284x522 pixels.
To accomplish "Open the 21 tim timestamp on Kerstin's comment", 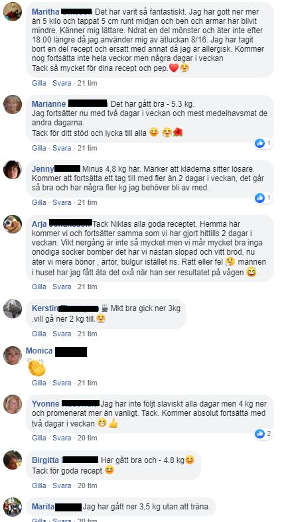I will click(x=87, y=334).
